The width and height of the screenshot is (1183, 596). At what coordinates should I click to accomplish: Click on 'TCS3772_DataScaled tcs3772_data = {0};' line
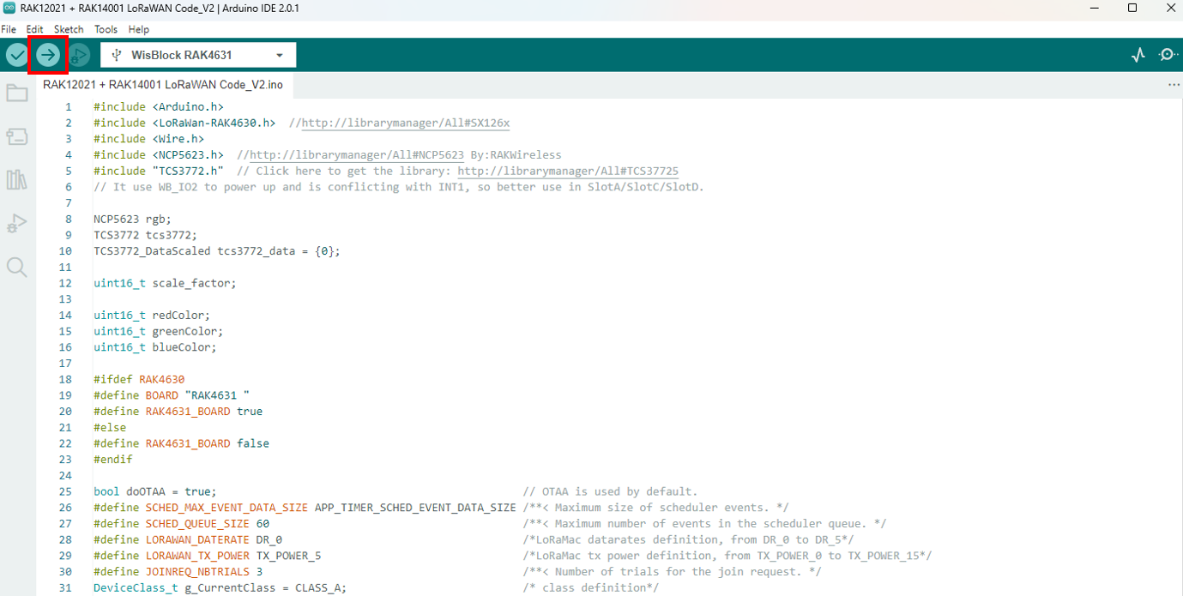pos(217,251)
